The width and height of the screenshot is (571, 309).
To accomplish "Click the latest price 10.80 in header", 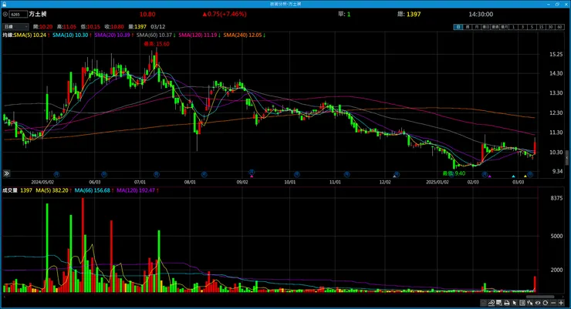I will click(147, 14).
